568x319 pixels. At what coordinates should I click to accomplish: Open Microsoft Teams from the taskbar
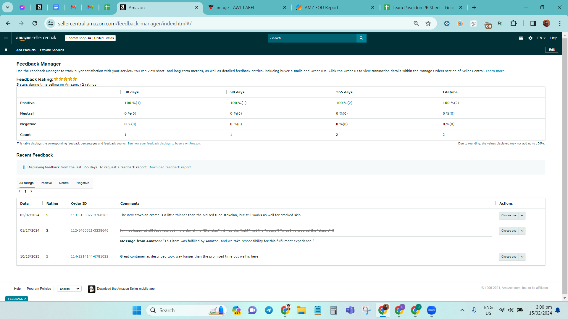350,310
